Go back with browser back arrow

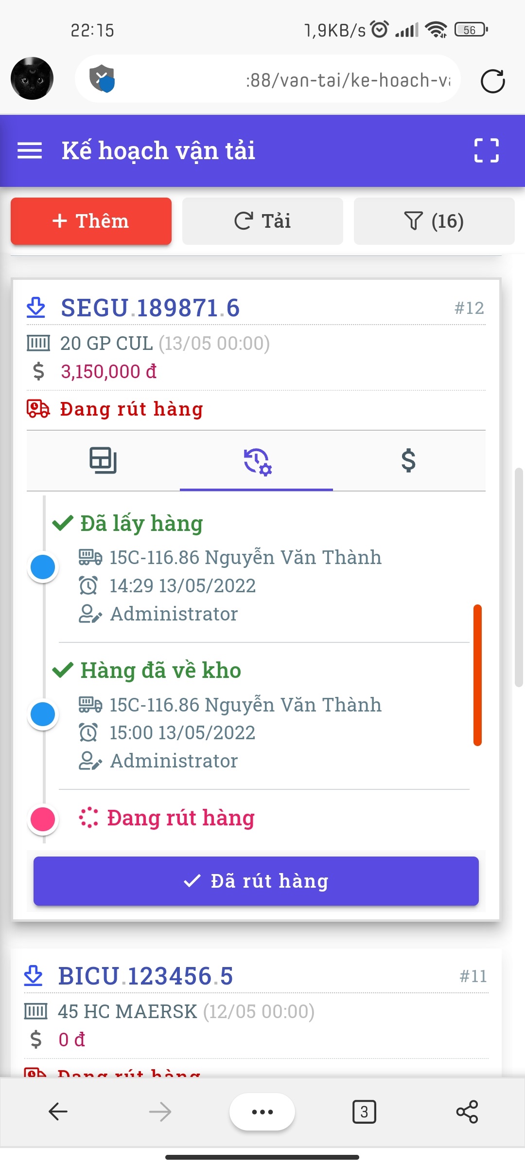58,1112
